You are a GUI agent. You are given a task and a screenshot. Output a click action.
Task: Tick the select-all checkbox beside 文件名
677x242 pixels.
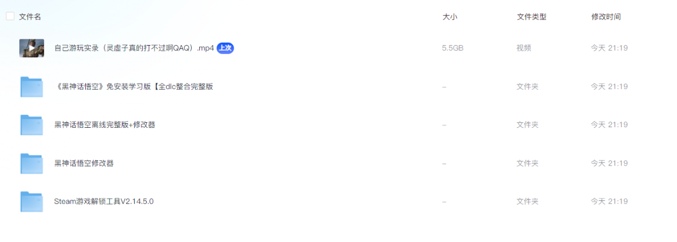pyautogui.click(x=10, y=16)
